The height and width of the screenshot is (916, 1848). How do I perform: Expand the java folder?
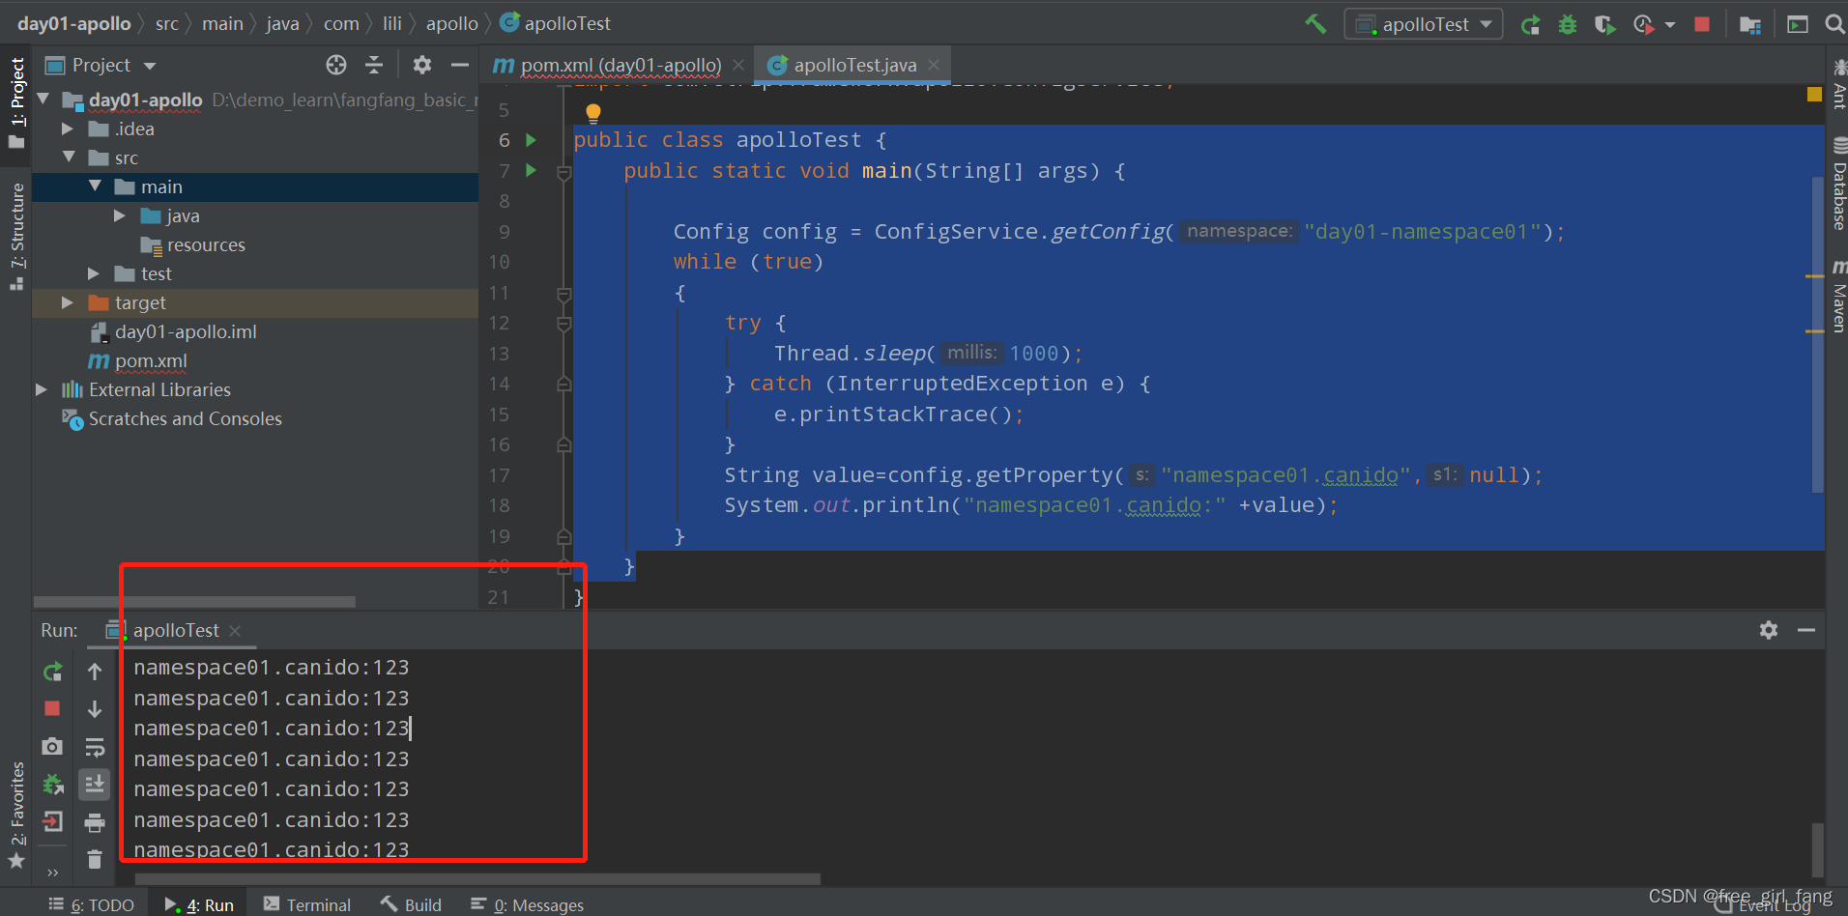pyautogui.click(x=120, y=215)
